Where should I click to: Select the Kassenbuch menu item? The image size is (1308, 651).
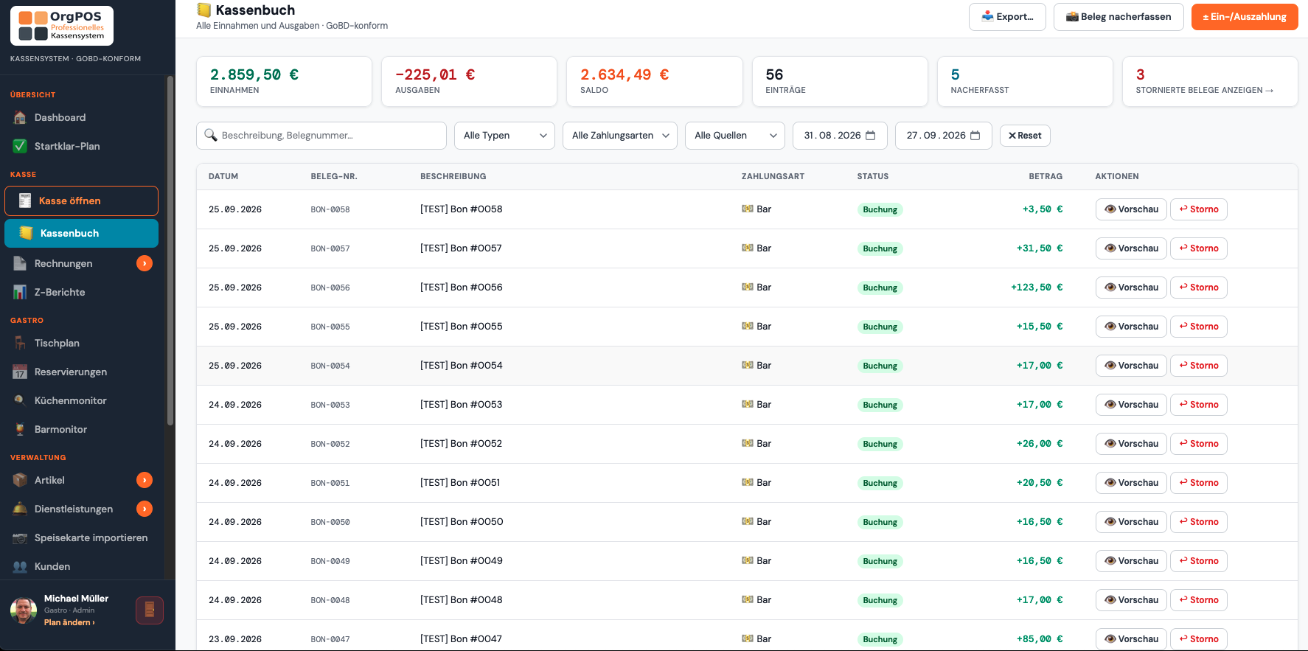[81, 233]
